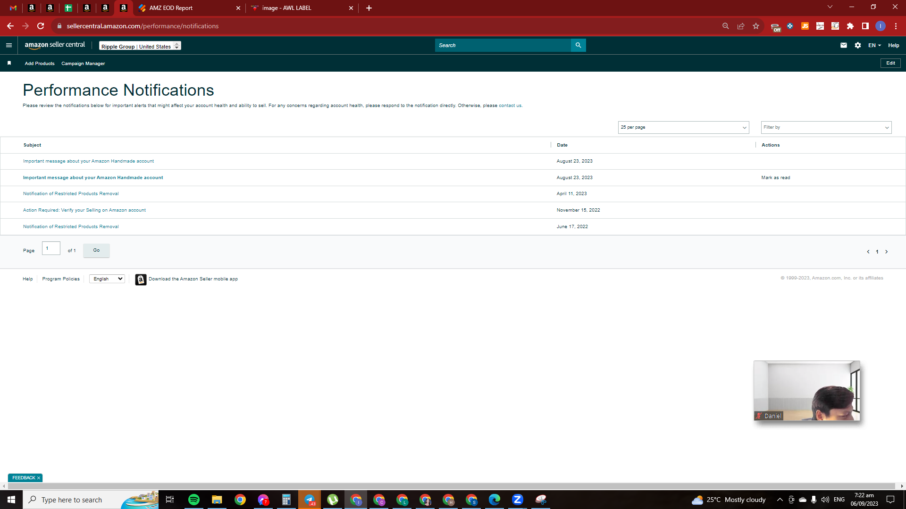Toggle the browser side panel icon

[x=865, y=26]
